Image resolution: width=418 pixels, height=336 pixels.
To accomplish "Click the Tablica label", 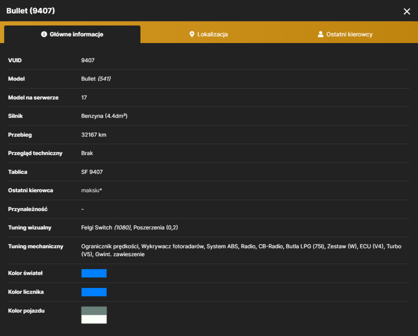I will tap(17, 172).
